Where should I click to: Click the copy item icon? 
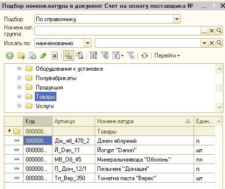(32, 55)
